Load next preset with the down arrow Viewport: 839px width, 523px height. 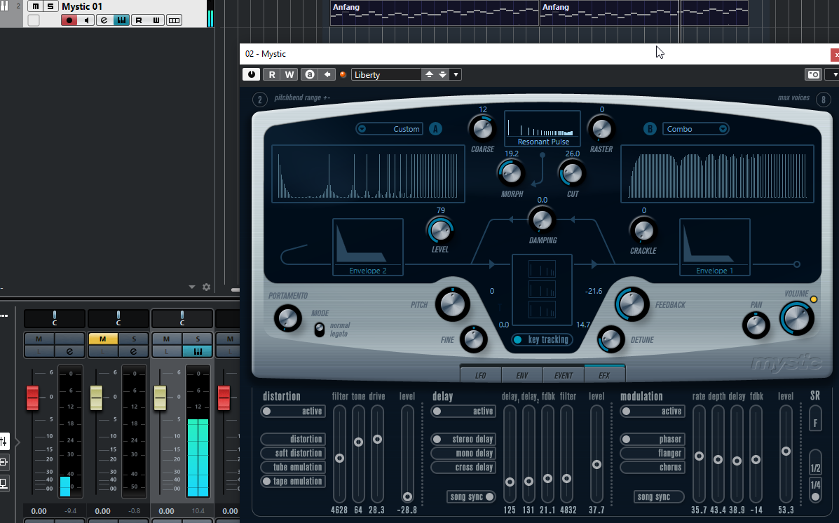[442, 74]
